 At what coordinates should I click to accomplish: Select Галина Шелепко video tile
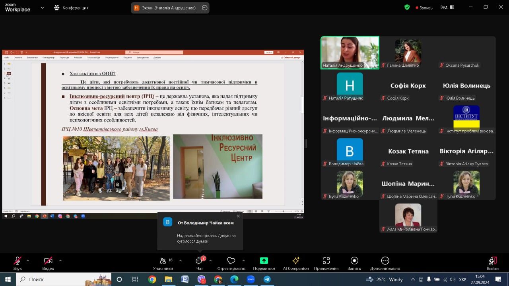(x=408, y=53)
